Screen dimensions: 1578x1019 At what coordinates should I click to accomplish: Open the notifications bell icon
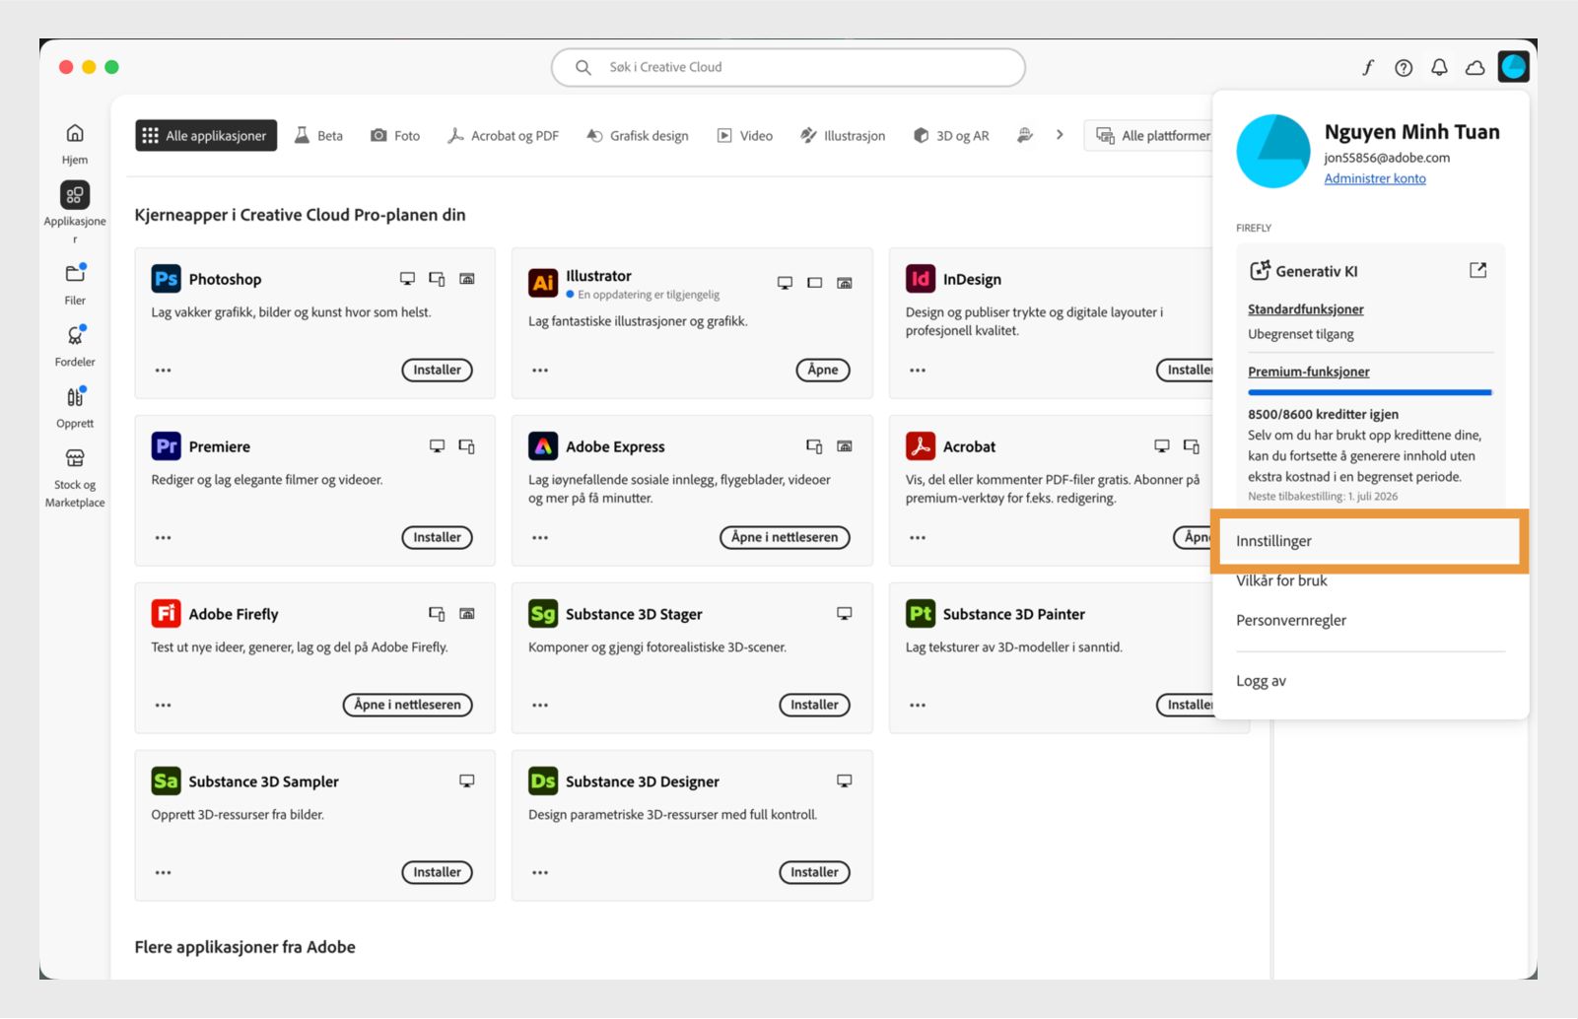click(x=1439, y=67)
